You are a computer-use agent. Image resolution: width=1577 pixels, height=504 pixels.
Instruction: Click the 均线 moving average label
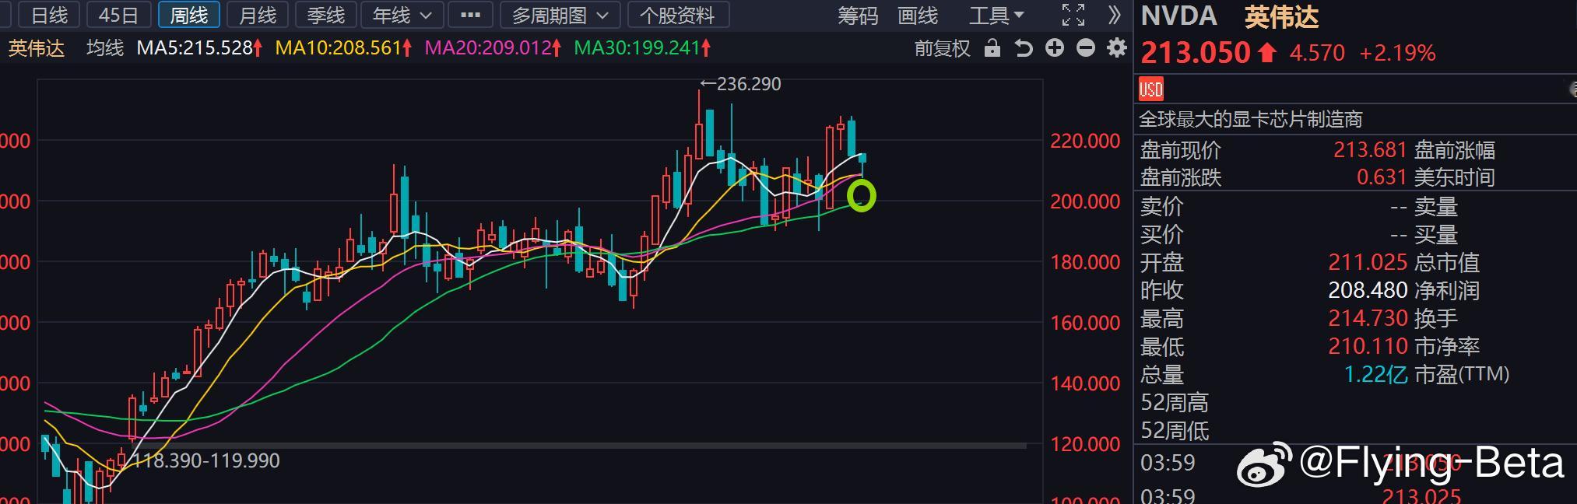click(x=105, y=48)
